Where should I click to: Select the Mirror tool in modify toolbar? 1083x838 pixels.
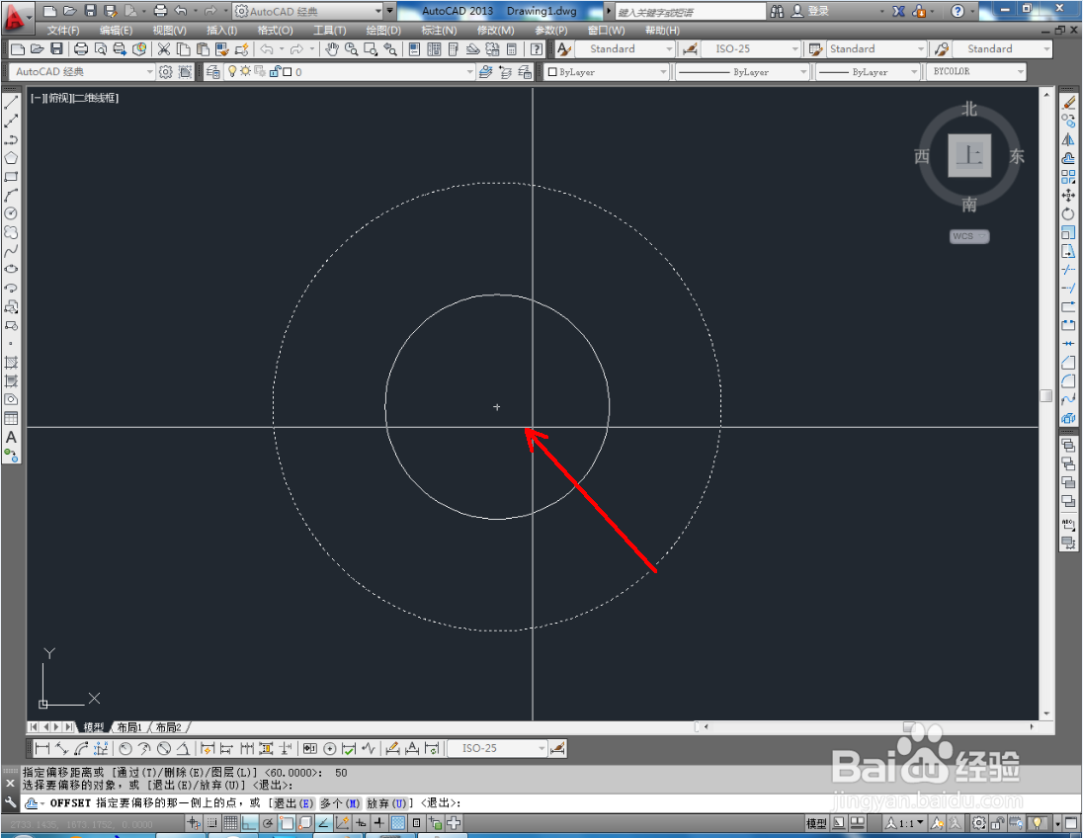pyautogui.click(x=1068, y=139)
